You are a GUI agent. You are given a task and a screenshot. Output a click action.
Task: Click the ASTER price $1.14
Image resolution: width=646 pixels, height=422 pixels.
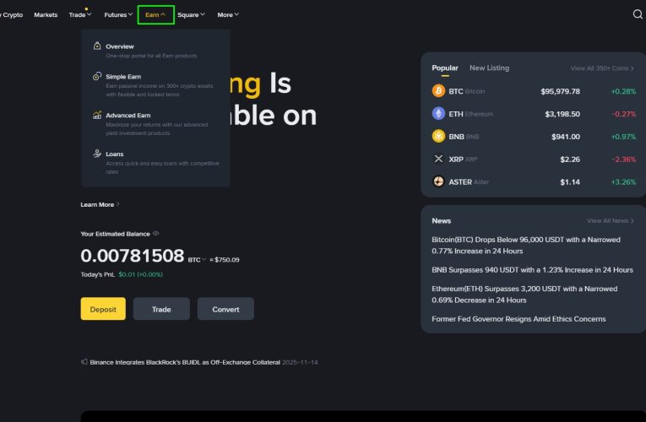(x=570, y=181)
